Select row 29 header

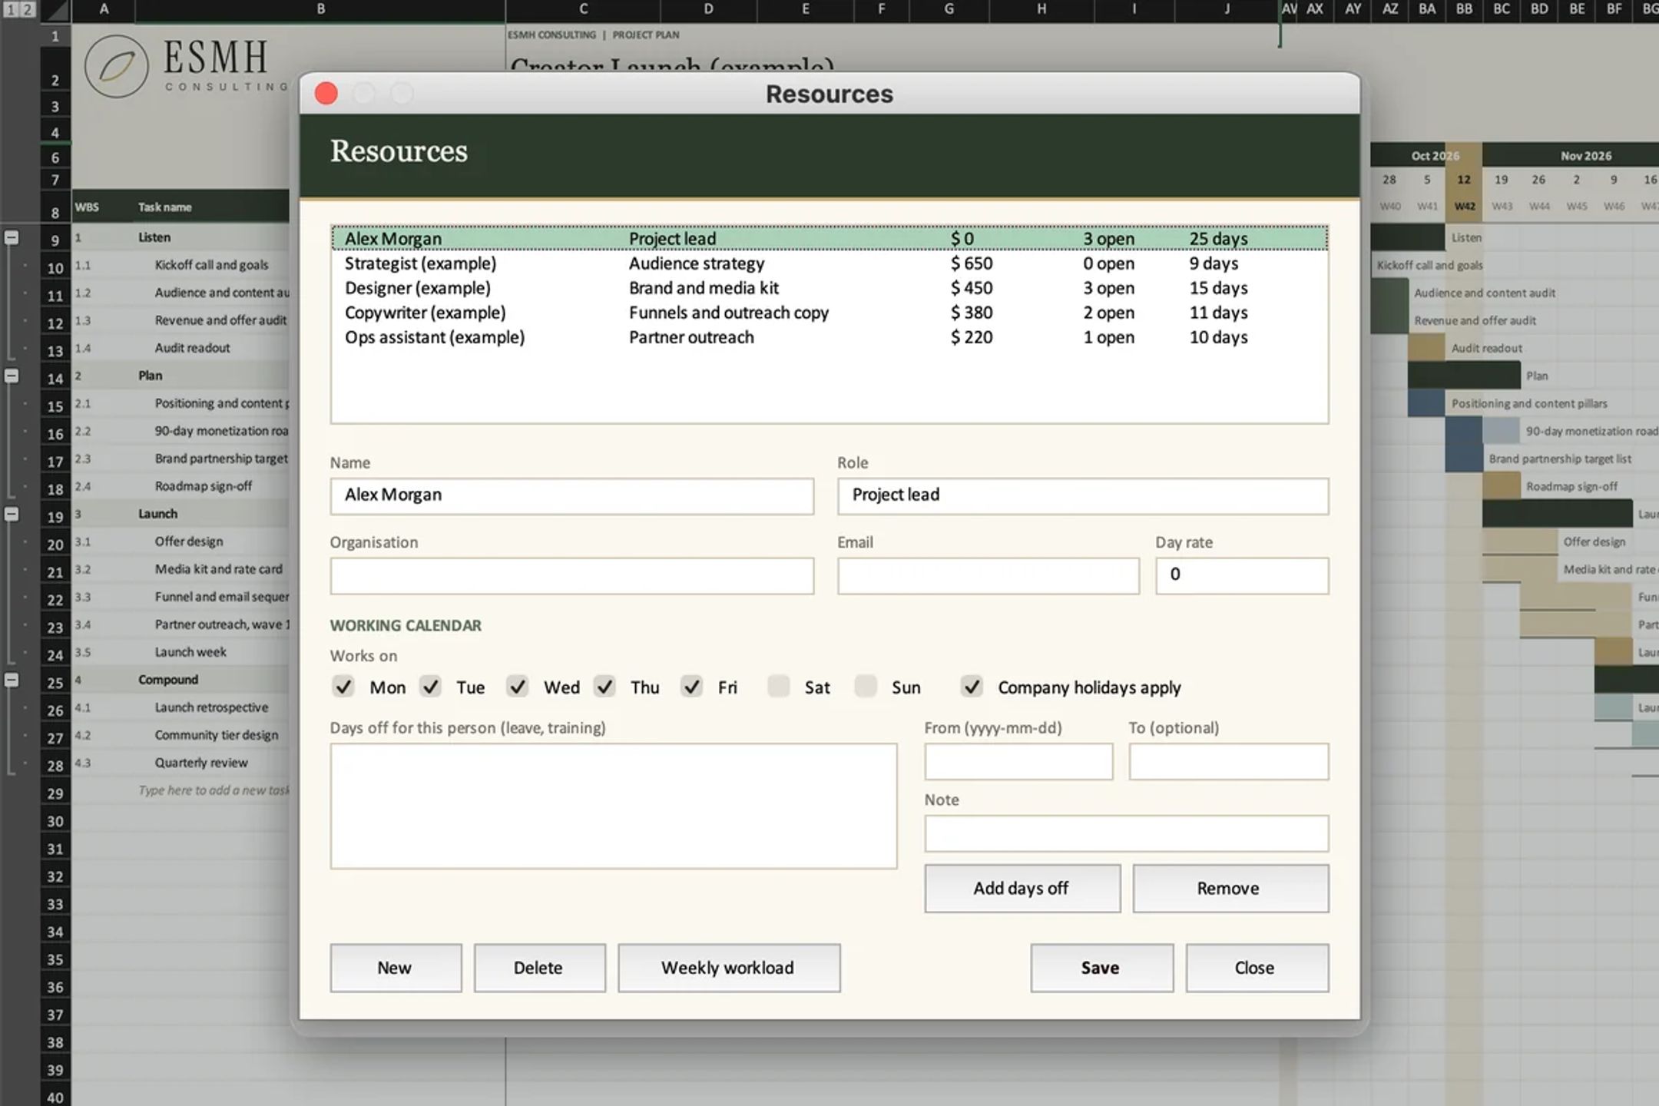pyautogui.click(x=55, y=793)
